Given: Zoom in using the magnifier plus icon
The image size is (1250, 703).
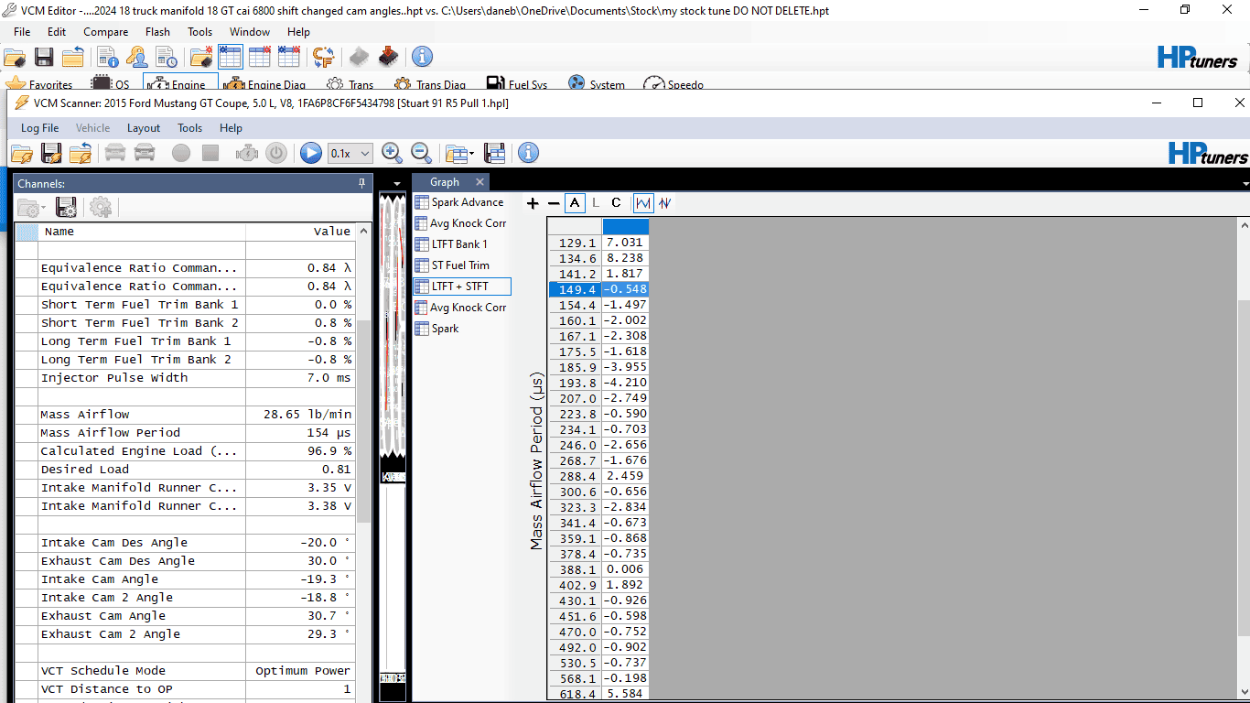Looking at the screenshot, I should [392, 153].
